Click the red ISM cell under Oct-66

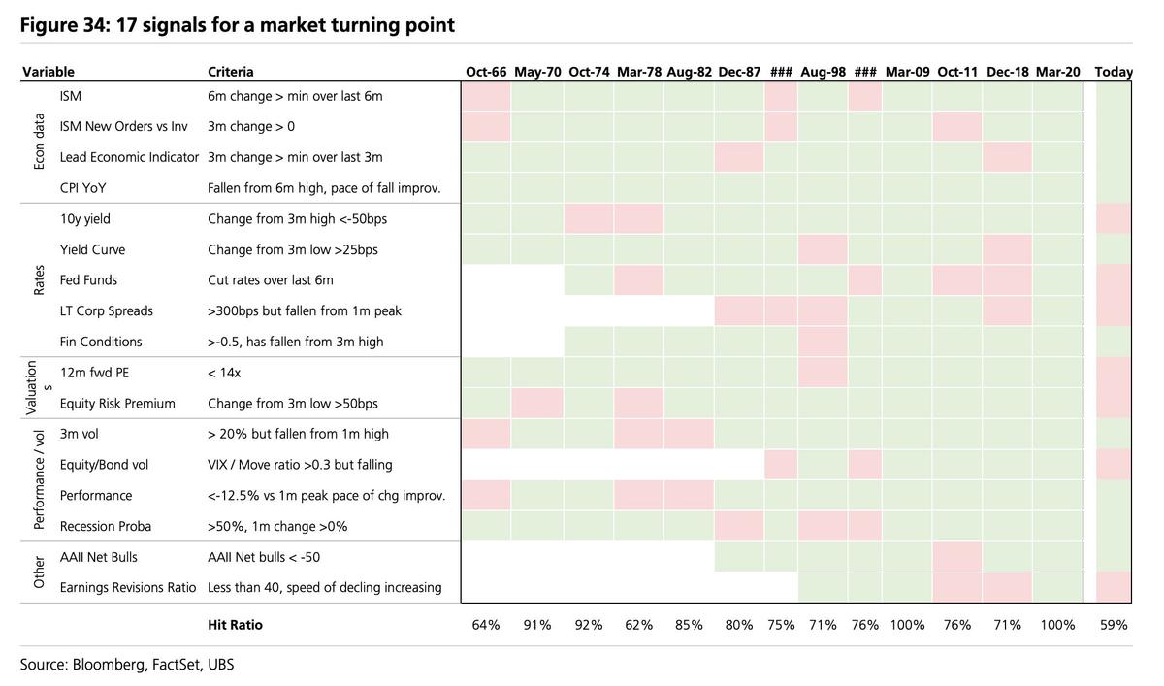[486, 96]
